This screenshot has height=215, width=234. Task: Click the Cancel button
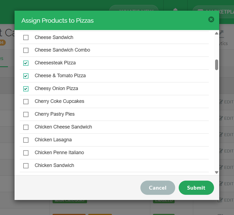[x=158, y=188]
